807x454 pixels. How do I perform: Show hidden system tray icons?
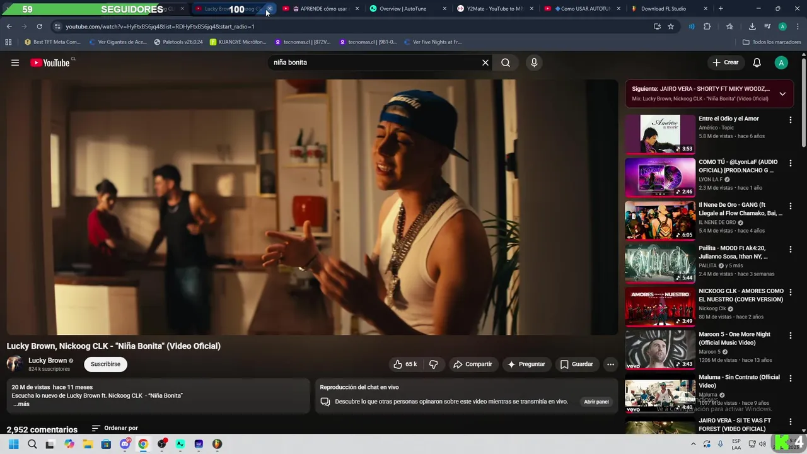click(x=694, y=444)
